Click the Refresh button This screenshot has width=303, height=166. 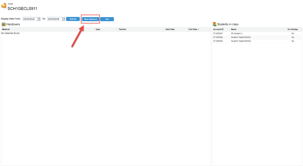pyautogui.click(x=73, y=19)
